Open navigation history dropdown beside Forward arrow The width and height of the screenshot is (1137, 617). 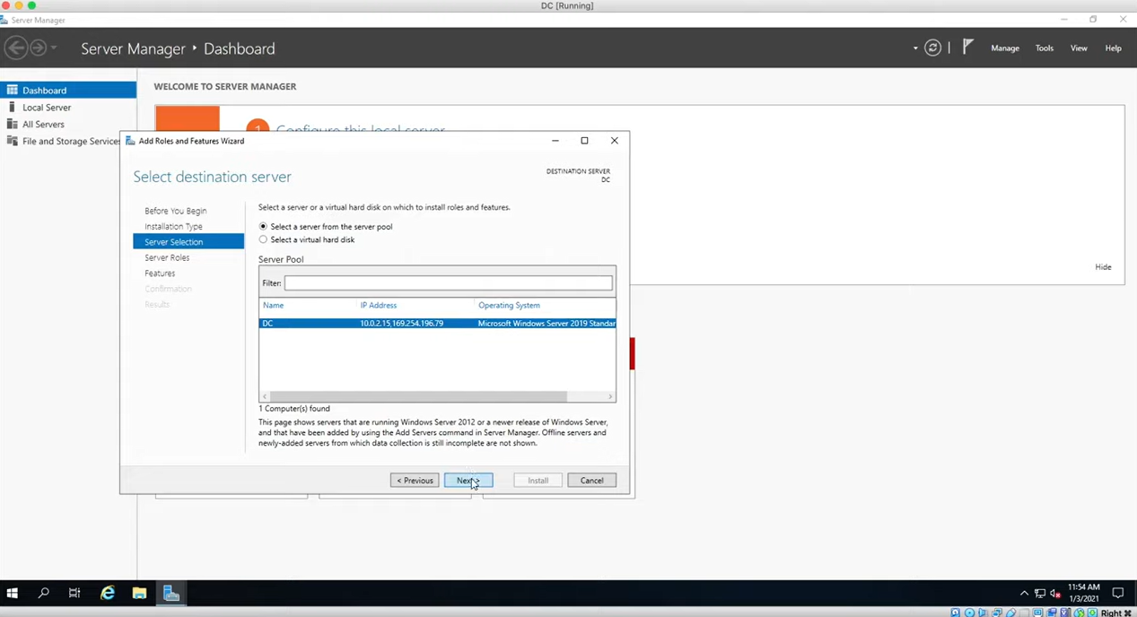(x=54, y=48)
